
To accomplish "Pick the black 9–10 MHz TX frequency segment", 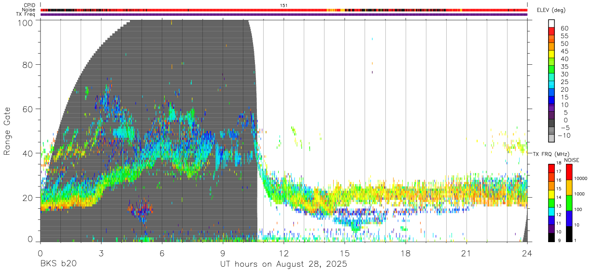I will tap(551, 237).
